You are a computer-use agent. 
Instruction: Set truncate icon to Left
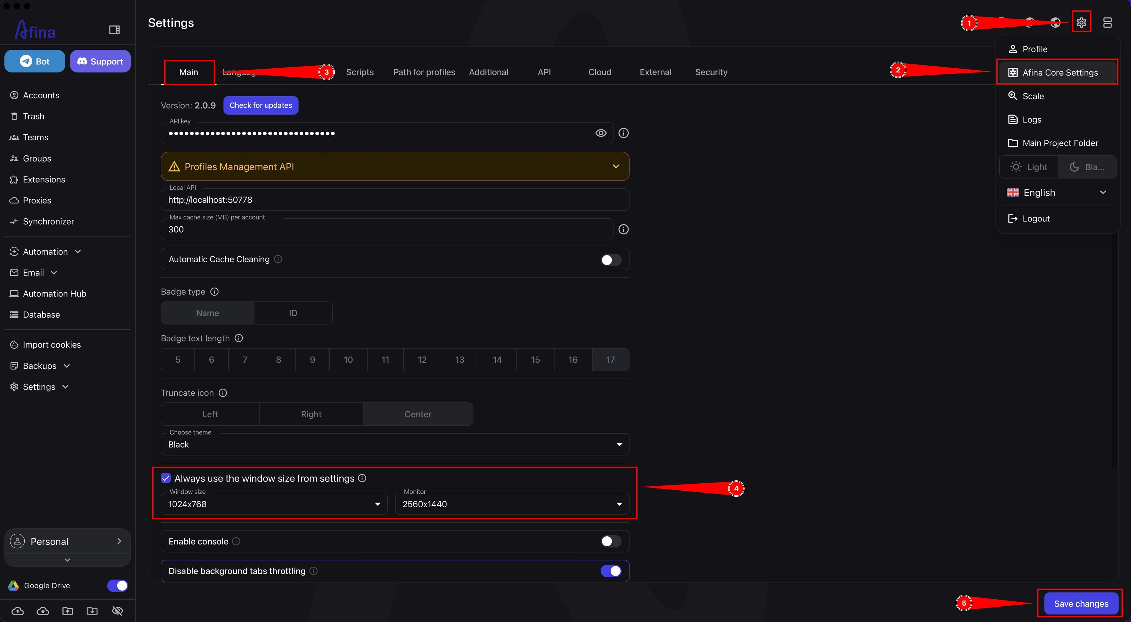click(x=210, y=414)
